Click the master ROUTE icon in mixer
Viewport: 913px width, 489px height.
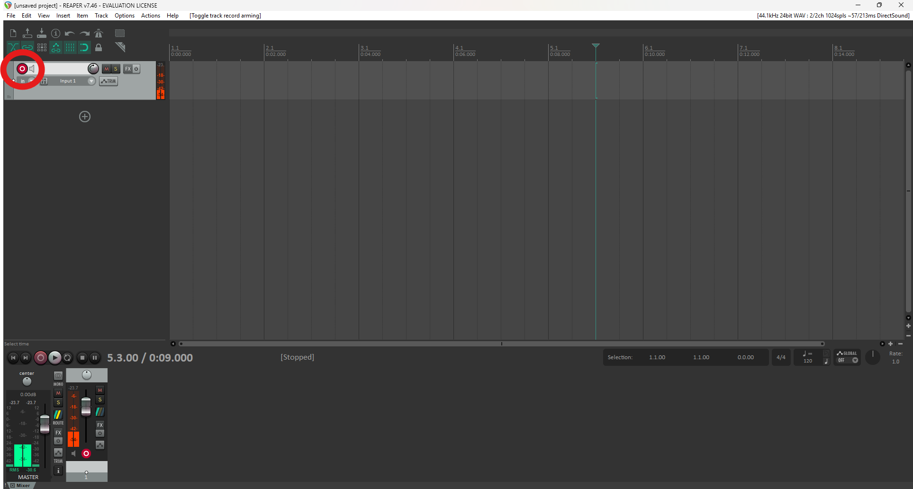point(58,415)
